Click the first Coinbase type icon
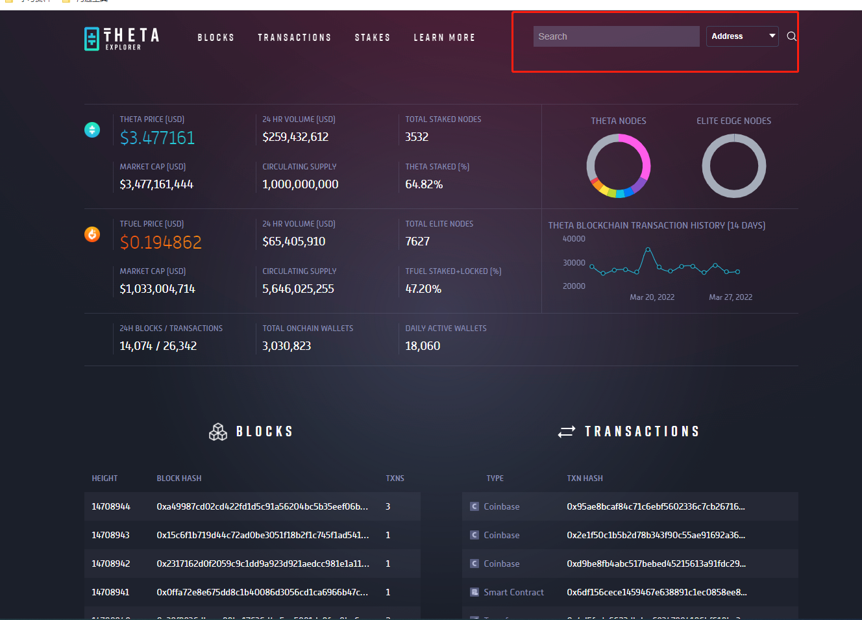 tap(474, 506)
